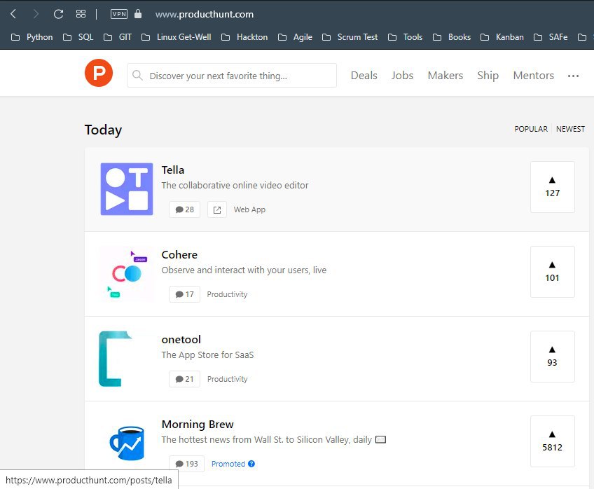Open the Tella product thumbnail
The image size is (594, 489).
(127, 189)
